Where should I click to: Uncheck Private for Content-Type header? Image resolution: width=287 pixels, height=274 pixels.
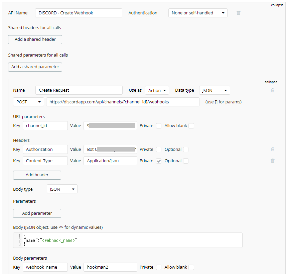[x=159, y=161]
